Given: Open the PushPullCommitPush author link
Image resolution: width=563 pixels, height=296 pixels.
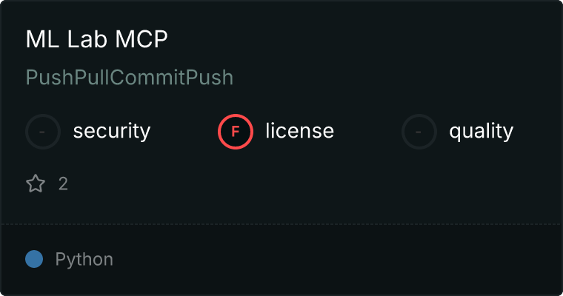Looking at the screenshot, I should pyautogui.click(x=130, y=77).
